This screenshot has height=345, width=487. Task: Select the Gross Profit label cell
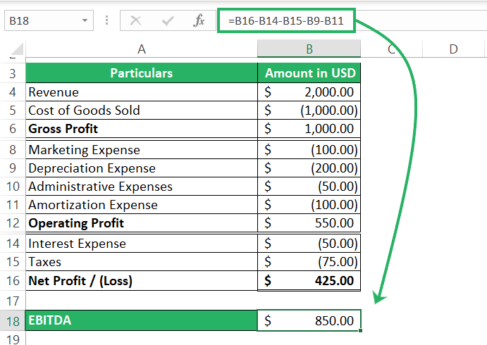[x=141, y=129]
